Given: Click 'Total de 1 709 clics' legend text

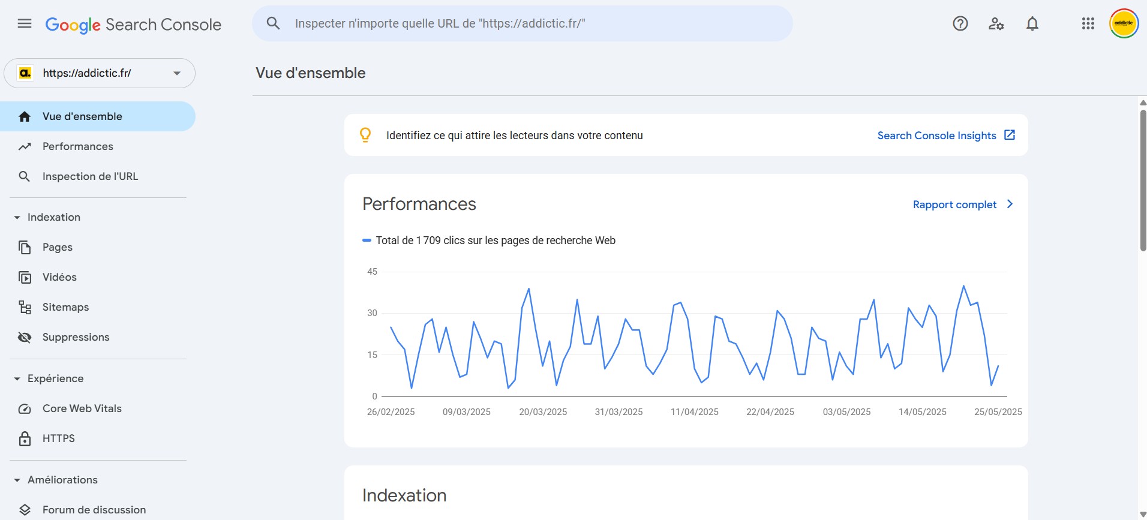Looking at the screenshot, I should 496,241.
